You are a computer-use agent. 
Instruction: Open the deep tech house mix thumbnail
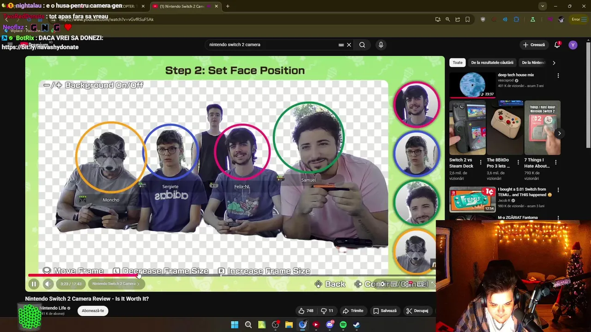[472, 85]
